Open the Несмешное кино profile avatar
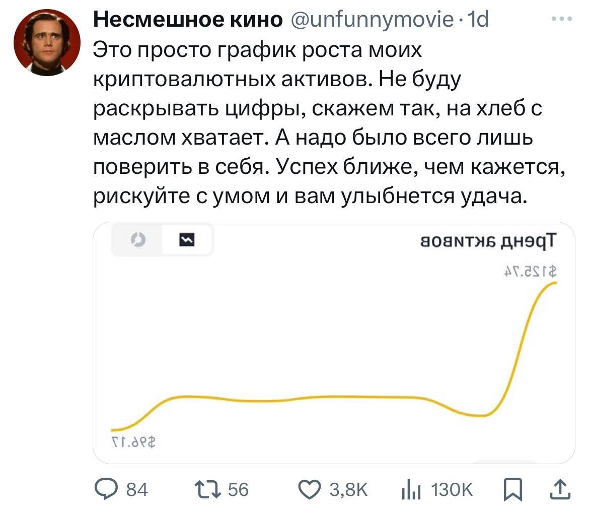This screenshot has width=589, height=515. click(47, 42)
